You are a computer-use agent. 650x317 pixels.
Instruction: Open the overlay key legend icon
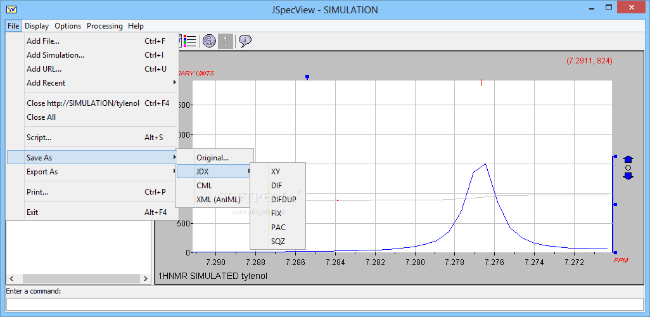[x=189, y=41]
